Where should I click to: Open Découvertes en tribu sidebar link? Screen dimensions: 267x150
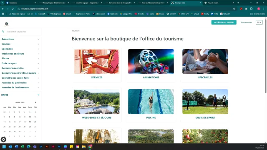tap(13, 68)
